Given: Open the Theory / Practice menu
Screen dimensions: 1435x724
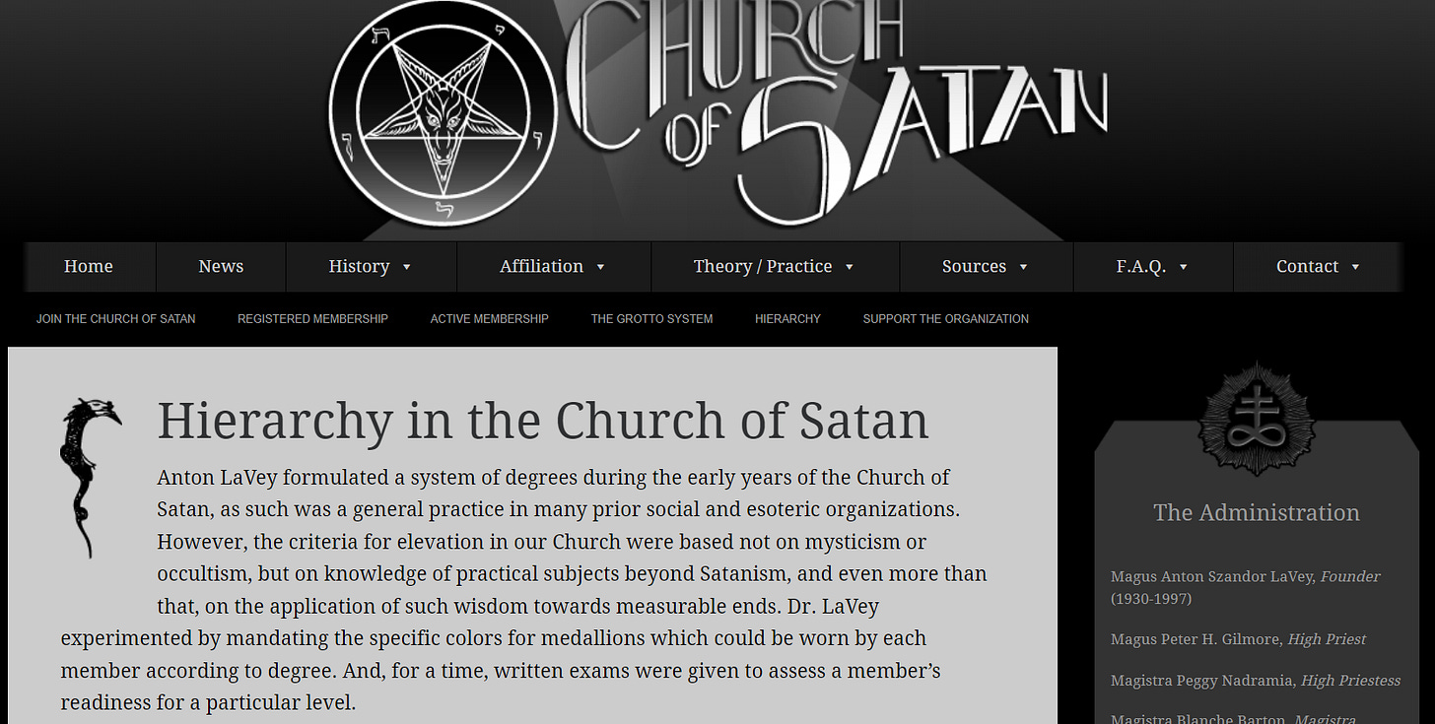Looking at the screenshot, I should (775, 267).
